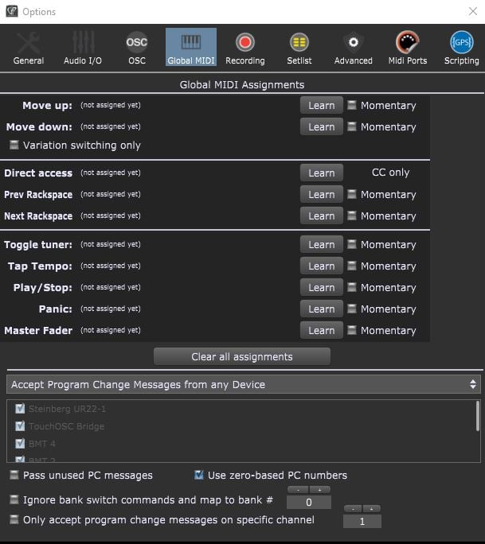The image size is (485, 544).
Task: Open the Scripting GPS icon
Action: coord(461,48)
